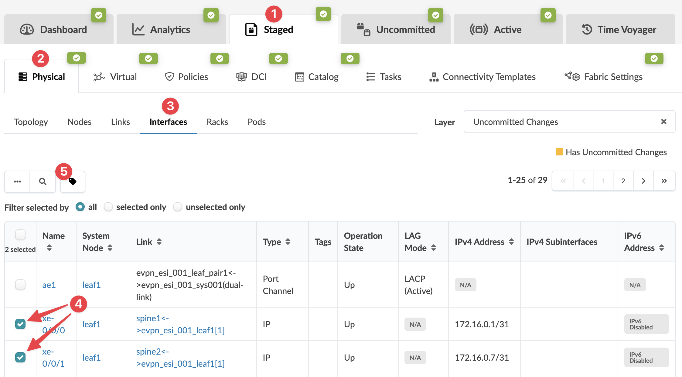Click the tag icon button
682x377 pixels.
point(73,181)
